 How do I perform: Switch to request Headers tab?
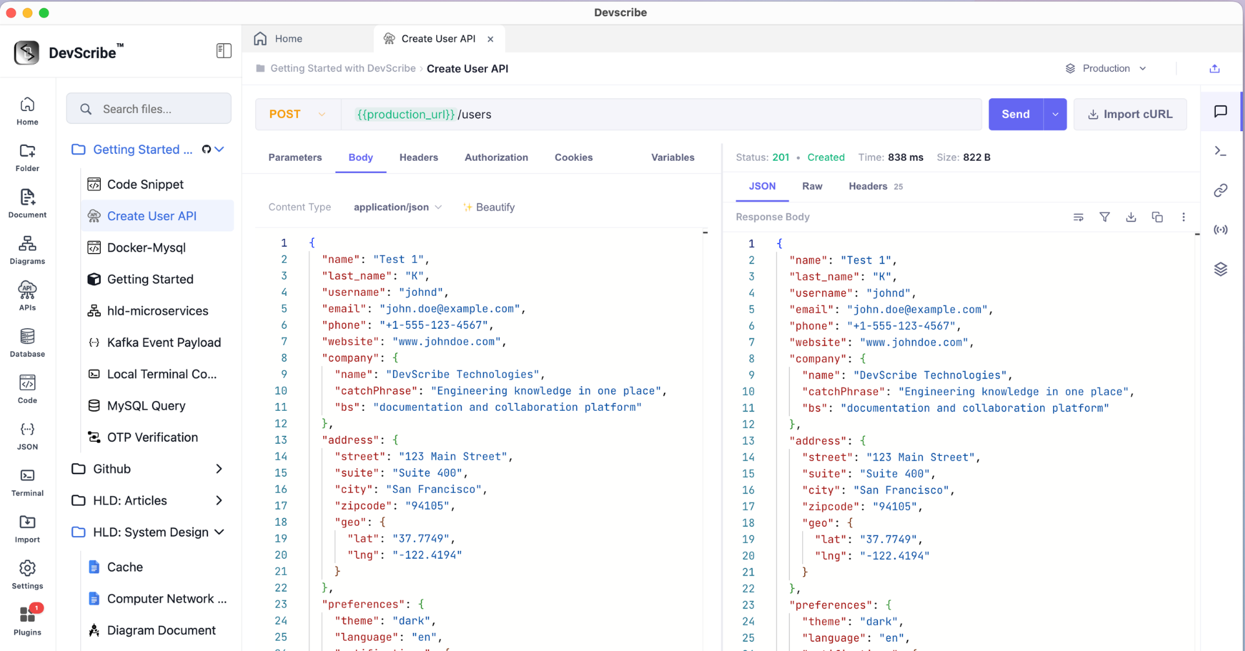(x=418, y=158)
